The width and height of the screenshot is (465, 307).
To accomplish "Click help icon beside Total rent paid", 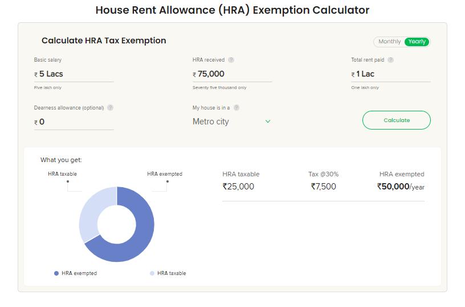I will click(390, 60).
